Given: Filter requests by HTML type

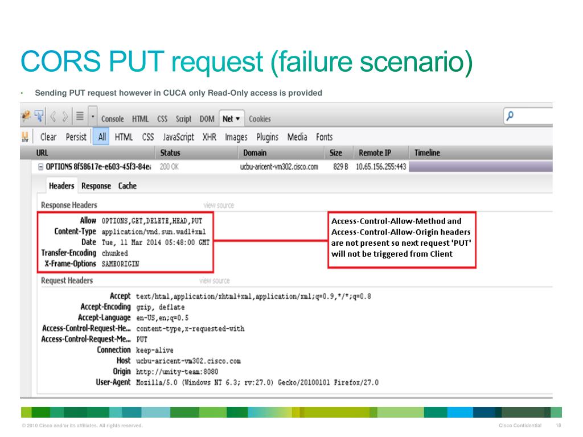Looking at the screenshot, I should (124, 137).
